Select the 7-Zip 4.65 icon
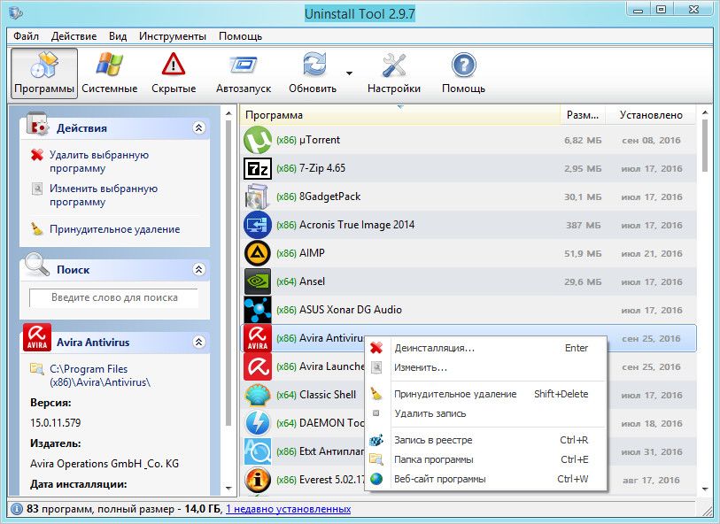Screen dimensions: 720x524 point(257,168)
